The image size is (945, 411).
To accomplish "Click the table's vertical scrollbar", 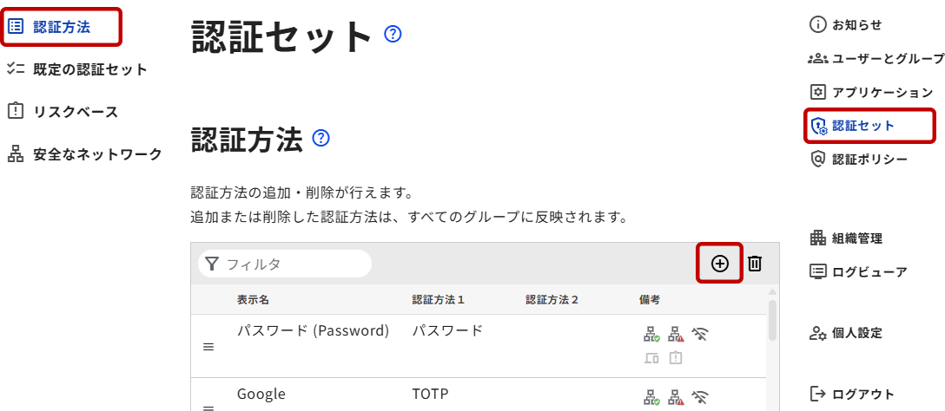I will pyautogui.click(x=772, y=323).
